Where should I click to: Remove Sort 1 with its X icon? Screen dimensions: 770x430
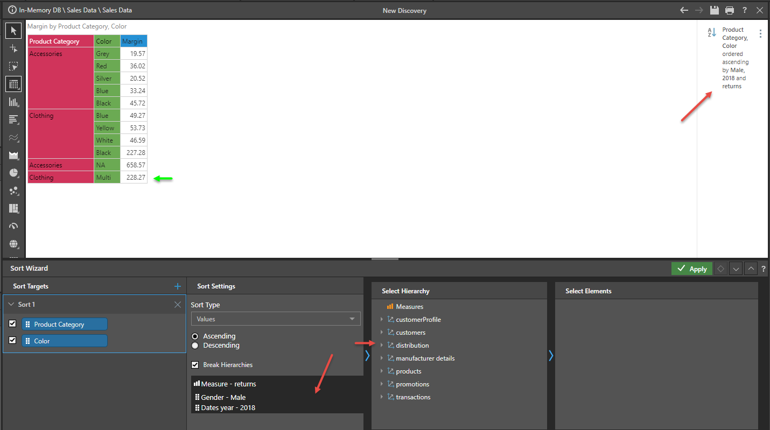(x=178, y=305)
